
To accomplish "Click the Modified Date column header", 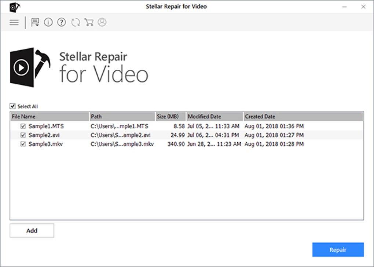I will point(214,117).
